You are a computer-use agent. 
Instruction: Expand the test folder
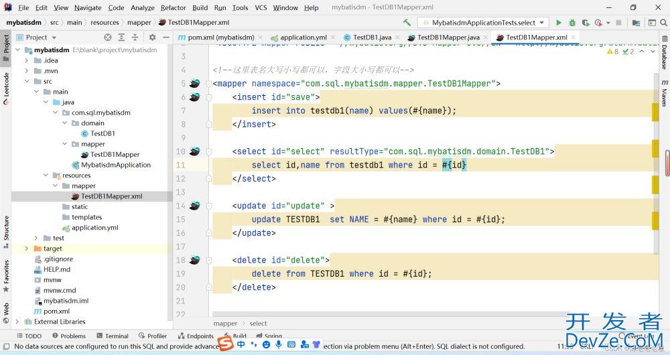(x=36, y=238)
